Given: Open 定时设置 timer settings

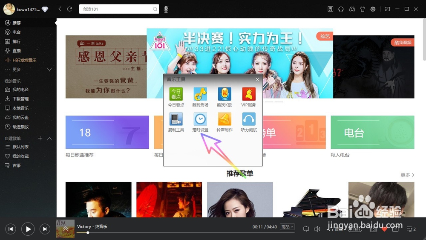Looking at the screenshot, I should tap(200, 122).
